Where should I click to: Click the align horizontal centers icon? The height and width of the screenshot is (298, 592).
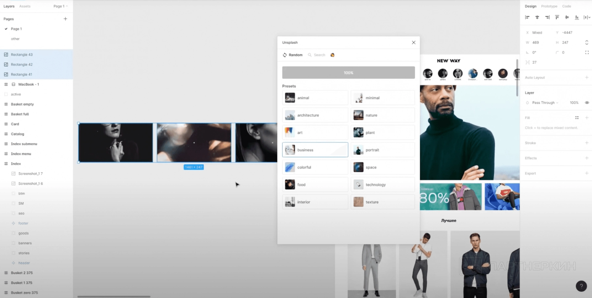tap(537, 17)
